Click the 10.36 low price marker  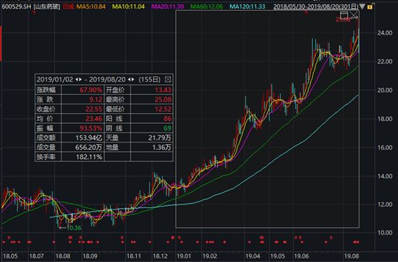(74, 228)
